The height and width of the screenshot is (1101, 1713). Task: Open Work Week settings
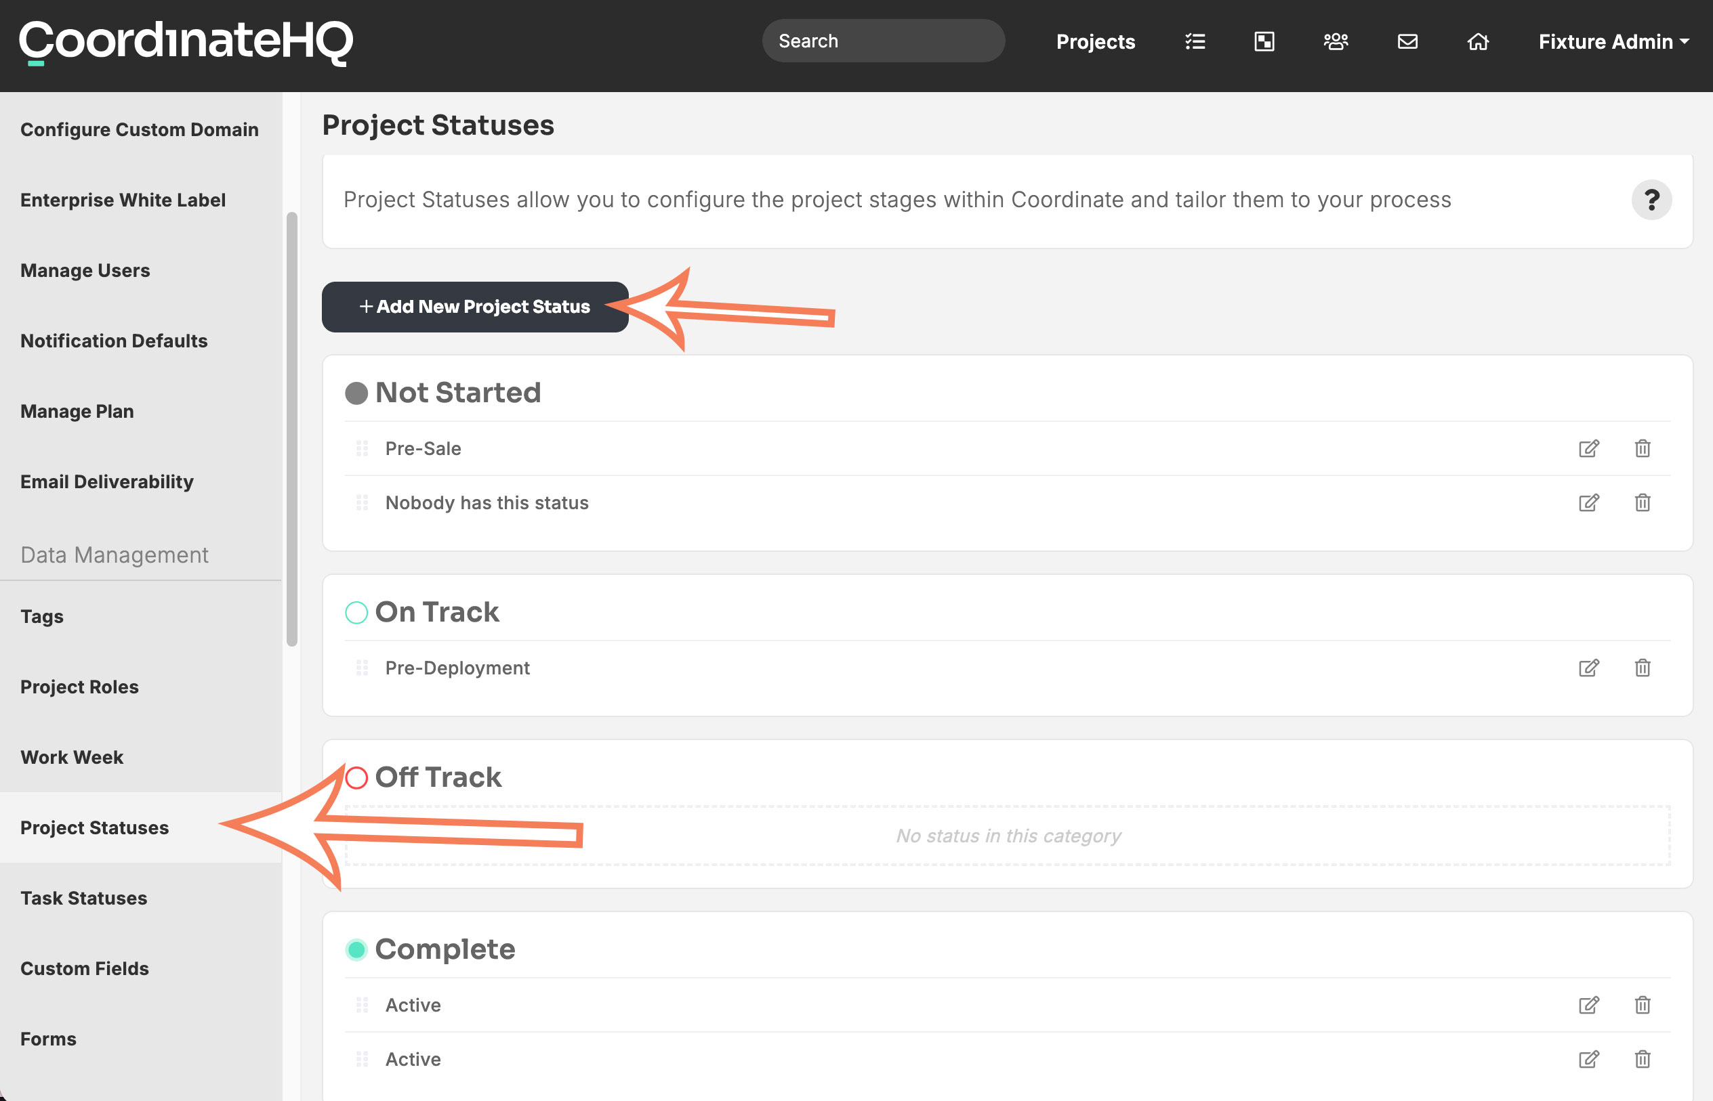pos(72,757)
